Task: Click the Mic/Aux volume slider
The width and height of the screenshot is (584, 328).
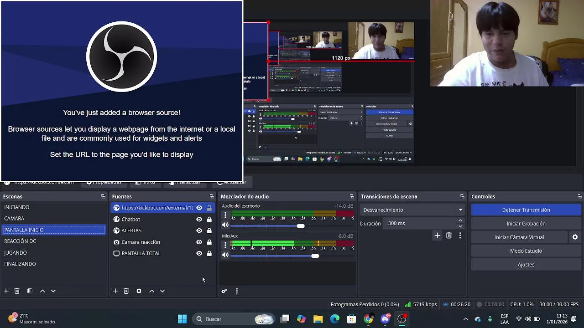Action: click(x=292, y=256)
